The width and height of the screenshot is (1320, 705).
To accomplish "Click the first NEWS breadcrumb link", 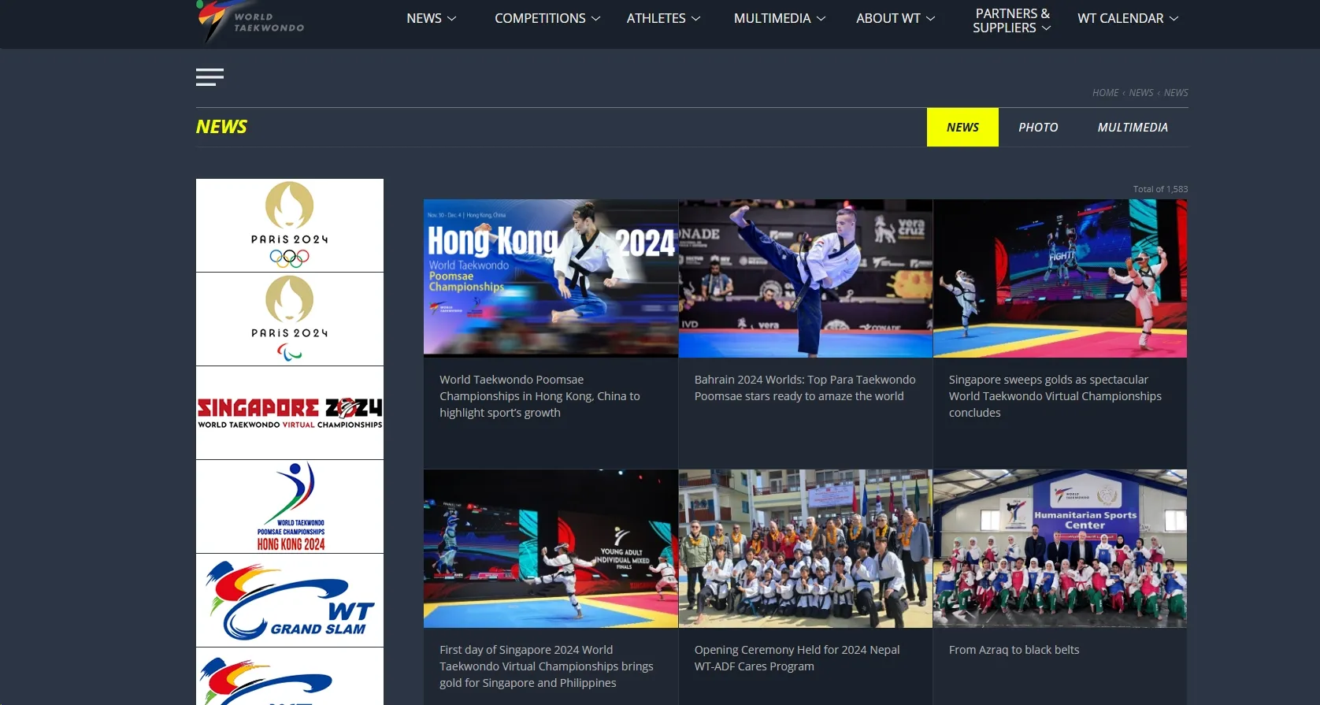I will (x=1140, y=93).
